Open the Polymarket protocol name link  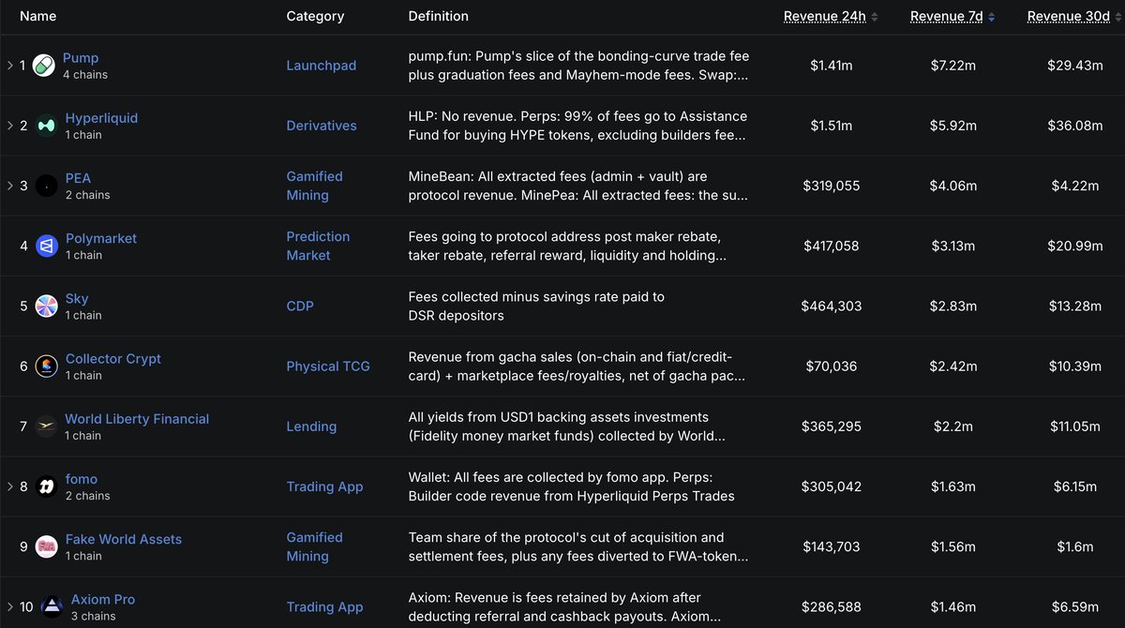click(101, 238)
